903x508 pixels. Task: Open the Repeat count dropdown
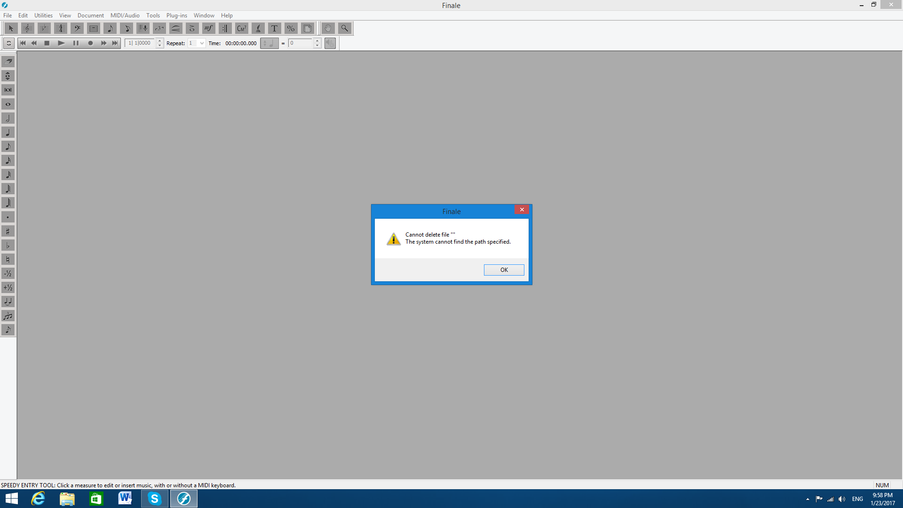click(202, 43)
